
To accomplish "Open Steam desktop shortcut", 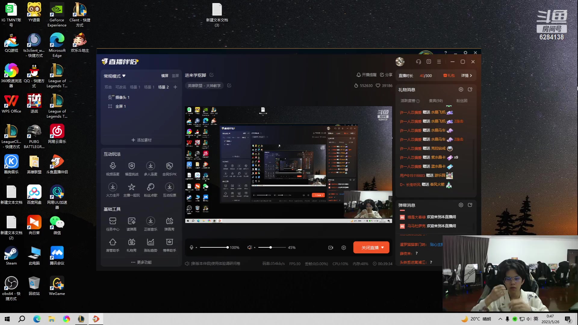I will tap(11, 256).
